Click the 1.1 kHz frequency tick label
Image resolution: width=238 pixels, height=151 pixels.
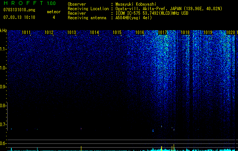[3, 49]
